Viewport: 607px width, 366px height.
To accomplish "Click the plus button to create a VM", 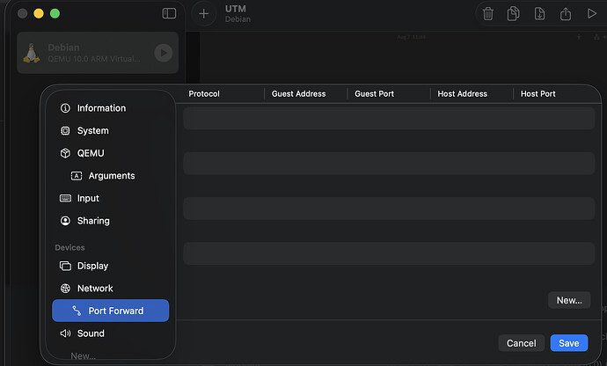I will 203,14.
